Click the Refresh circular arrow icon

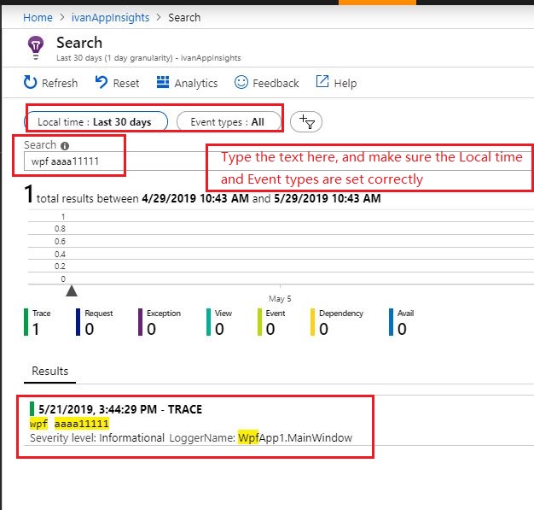click(30, 82)
